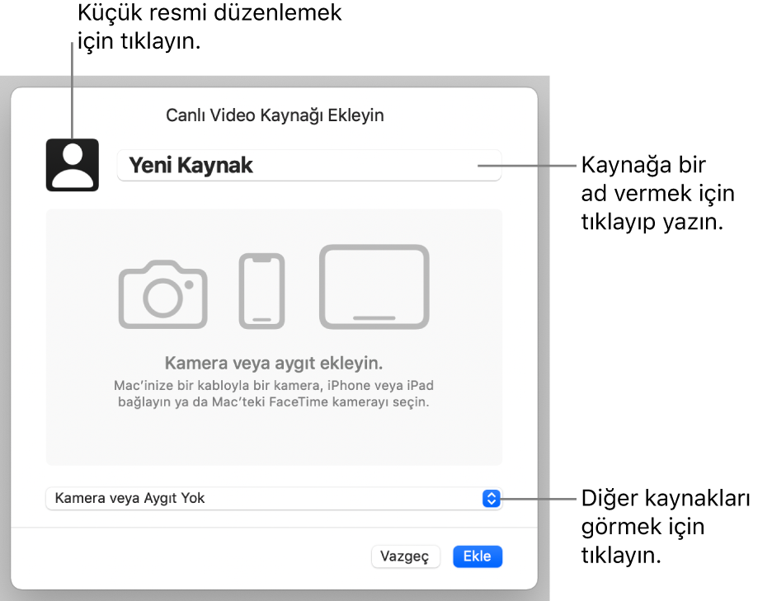Image resolution: width=772 pixels, height=601 pixels.
Task: Click the Vazgeç button
Action: (x=405, y=556)
